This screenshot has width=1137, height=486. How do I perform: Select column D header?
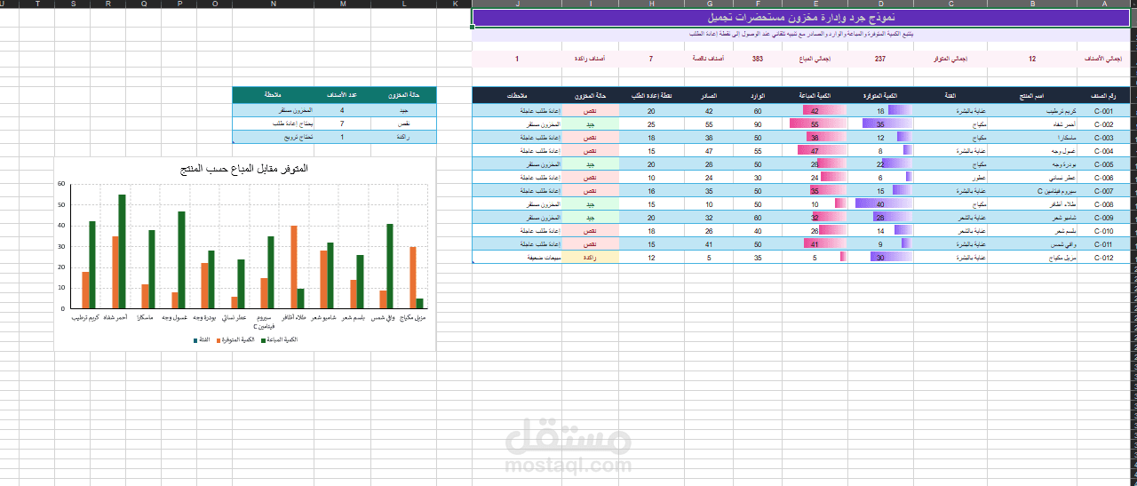click(x=879, y=4)
